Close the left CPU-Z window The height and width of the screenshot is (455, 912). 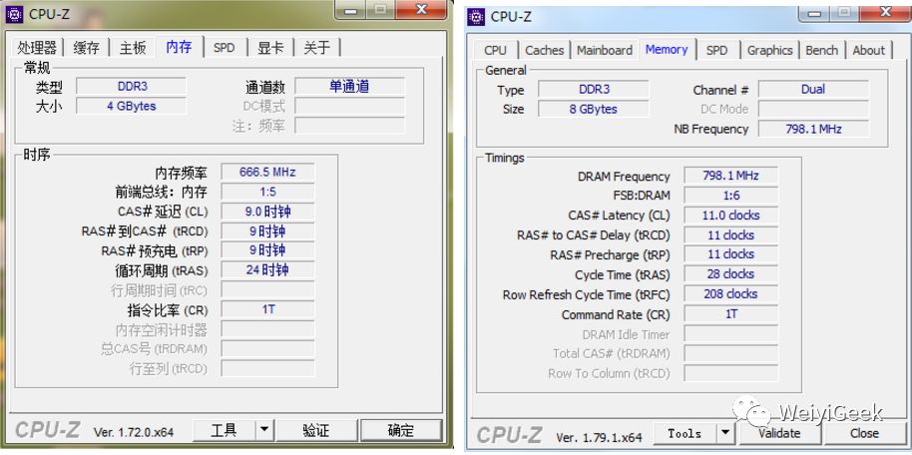point(422,9)
